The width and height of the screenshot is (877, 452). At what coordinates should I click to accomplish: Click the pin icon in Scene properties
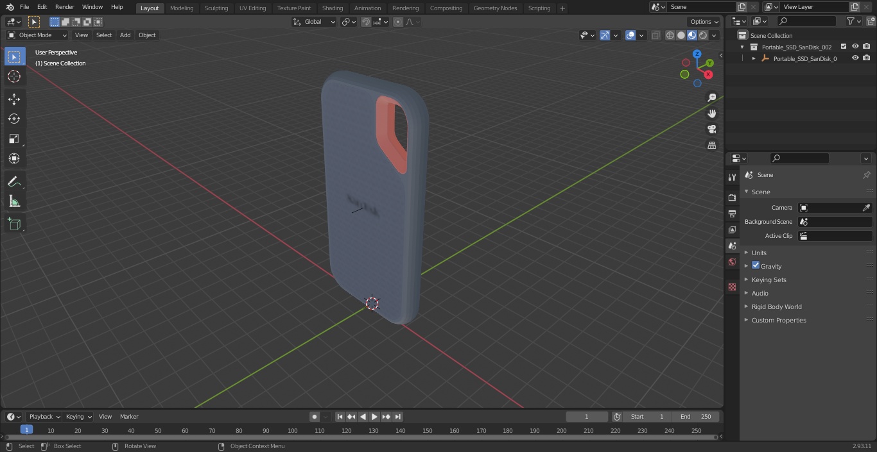point(866,175)
